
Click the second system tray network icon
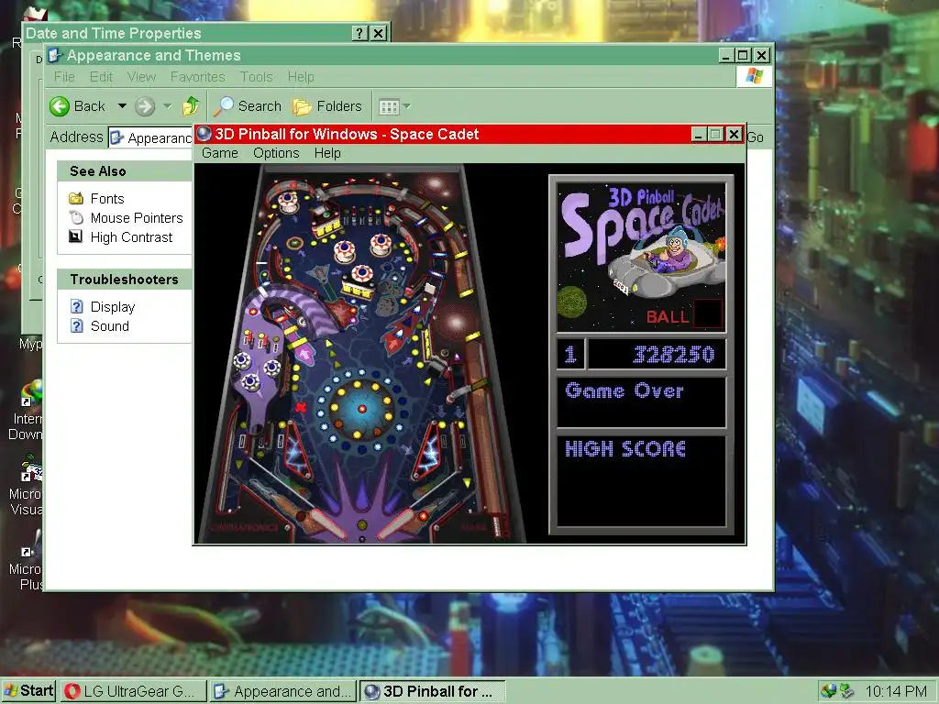coord(846,691)
